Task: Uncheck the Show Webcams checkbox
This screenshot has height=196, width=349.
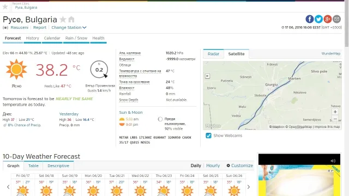Action: click(208, 136)
